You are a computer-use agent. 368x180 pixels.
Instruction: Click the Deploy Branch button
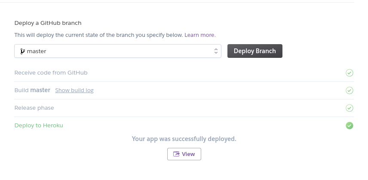pos(255,51)
